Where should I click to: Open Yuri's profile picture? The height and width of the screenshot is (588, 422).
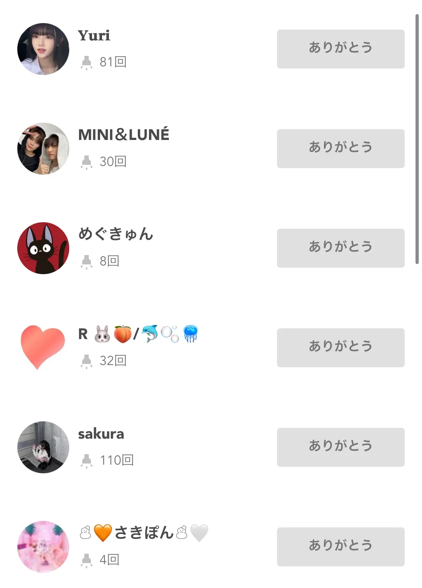point(43,49)
